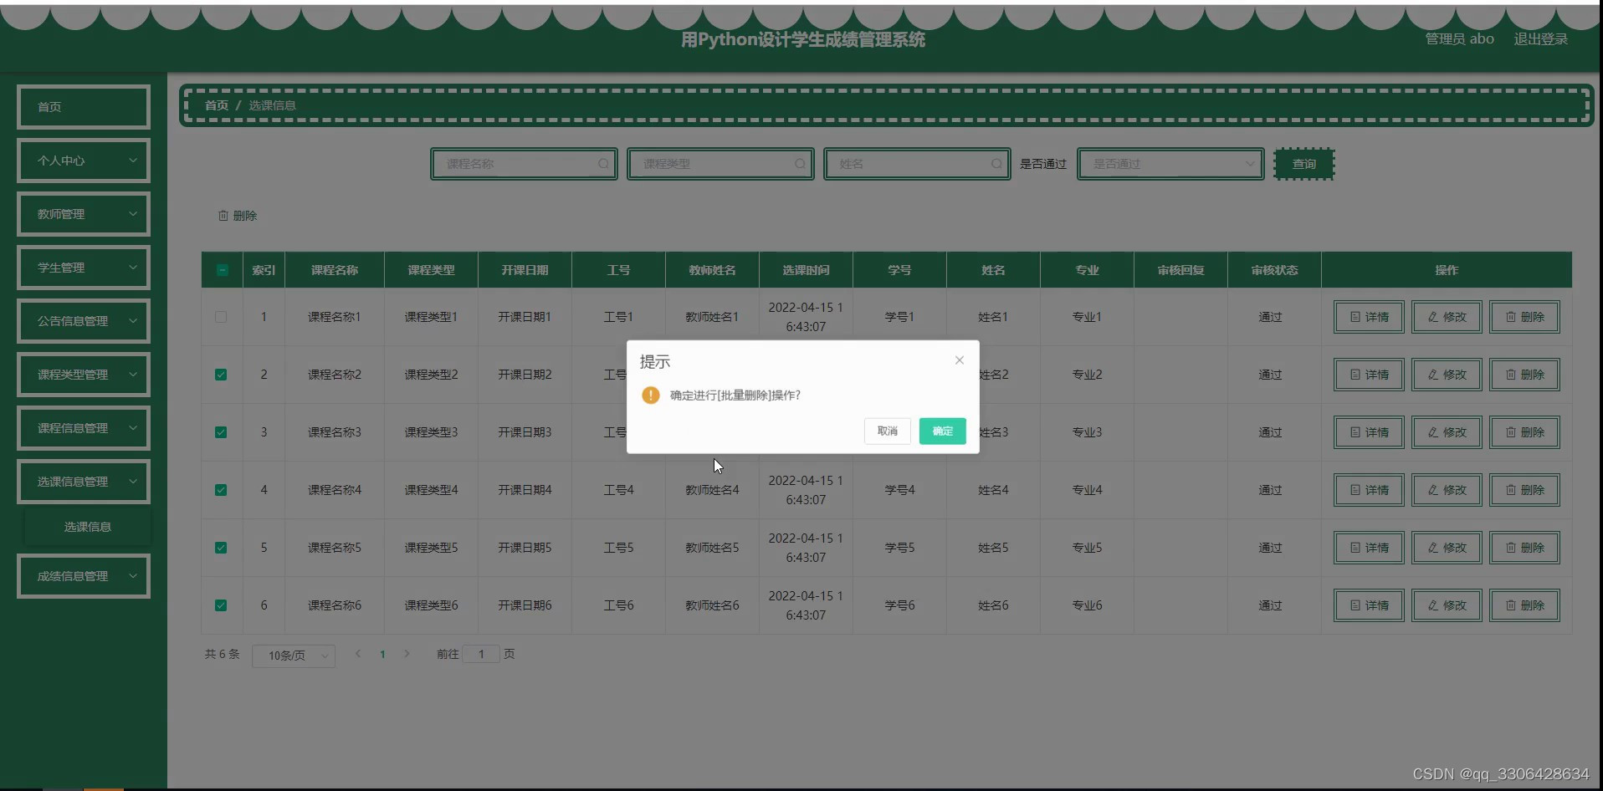1603x791 pixels.
Task: Click the search icon in 课程类型 field
Action: coord(800,164)
